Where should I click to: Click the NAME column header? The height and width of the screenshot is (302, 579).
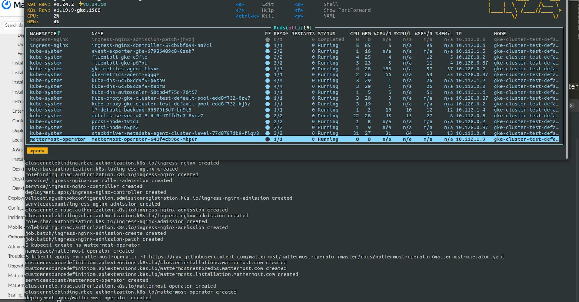pyautogui.click(x=97, y=34)
